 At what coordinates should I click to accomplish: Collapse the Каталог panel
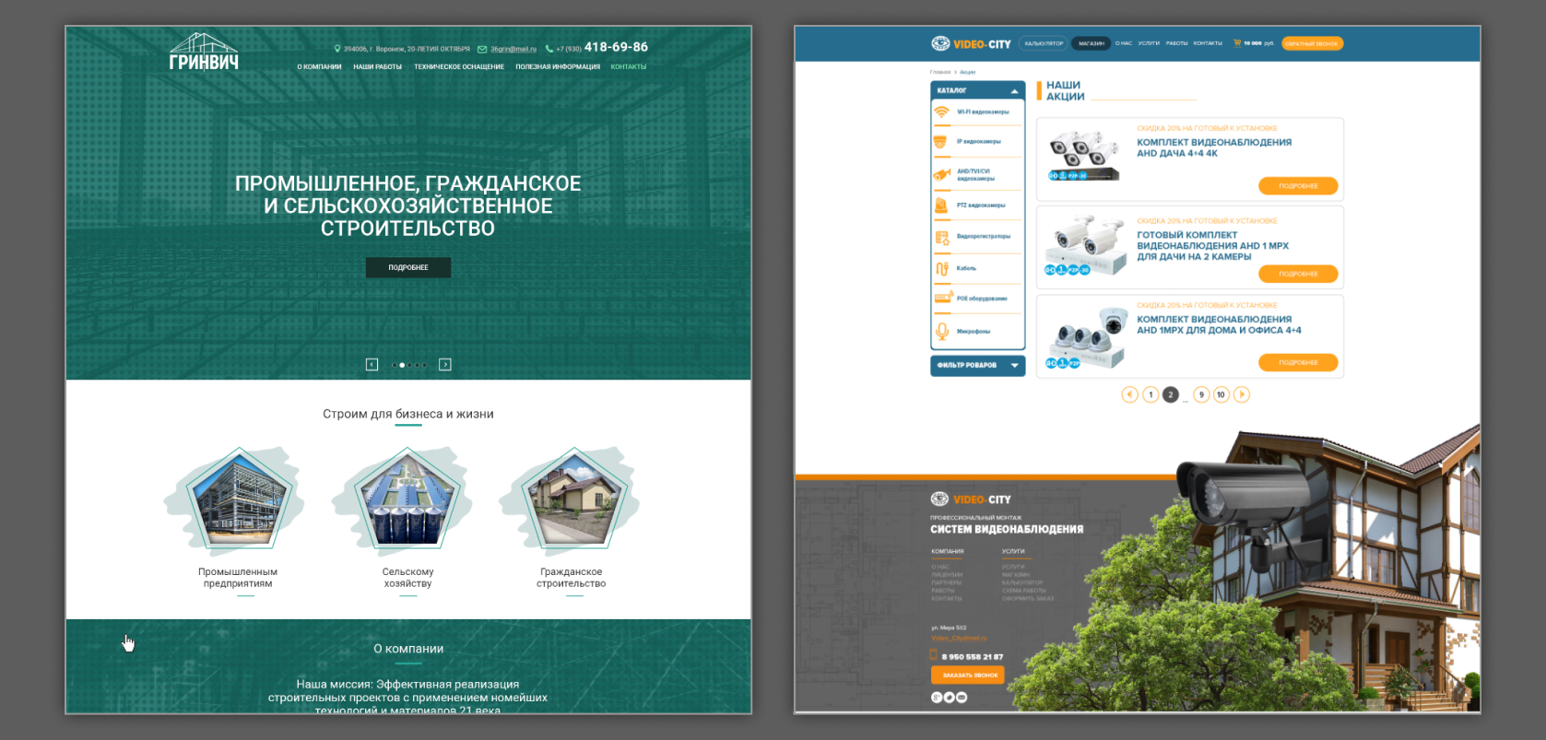[1014, 90]
